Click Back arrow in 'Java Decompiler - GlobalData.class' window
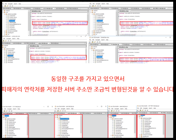The image size is (176, 140). (x=98, y=42)
